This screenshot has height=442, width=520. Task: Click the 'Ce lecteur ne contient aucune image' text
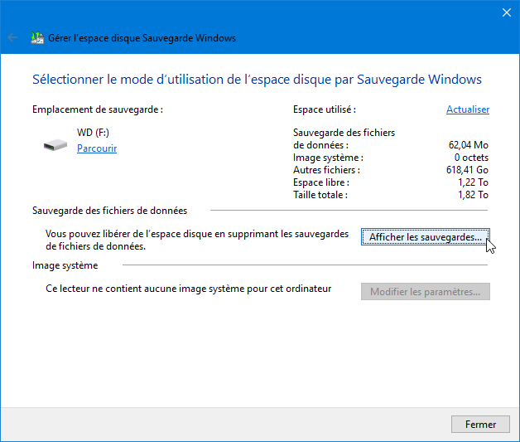(x=188, y=289)
